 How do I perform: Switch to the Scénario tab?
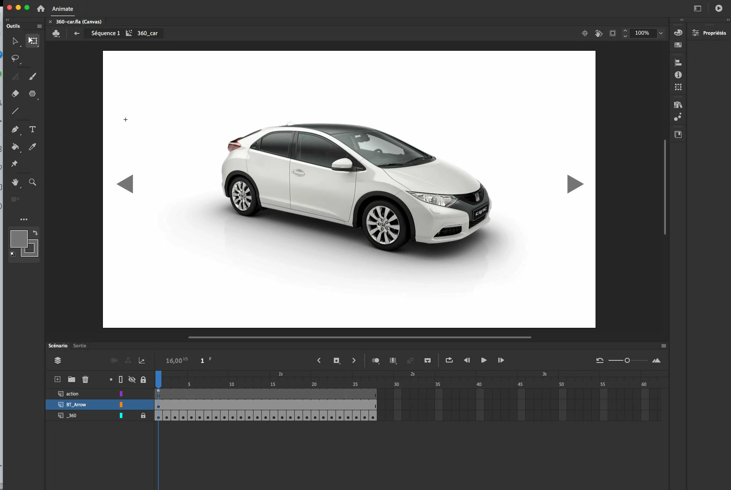(58, 346)
